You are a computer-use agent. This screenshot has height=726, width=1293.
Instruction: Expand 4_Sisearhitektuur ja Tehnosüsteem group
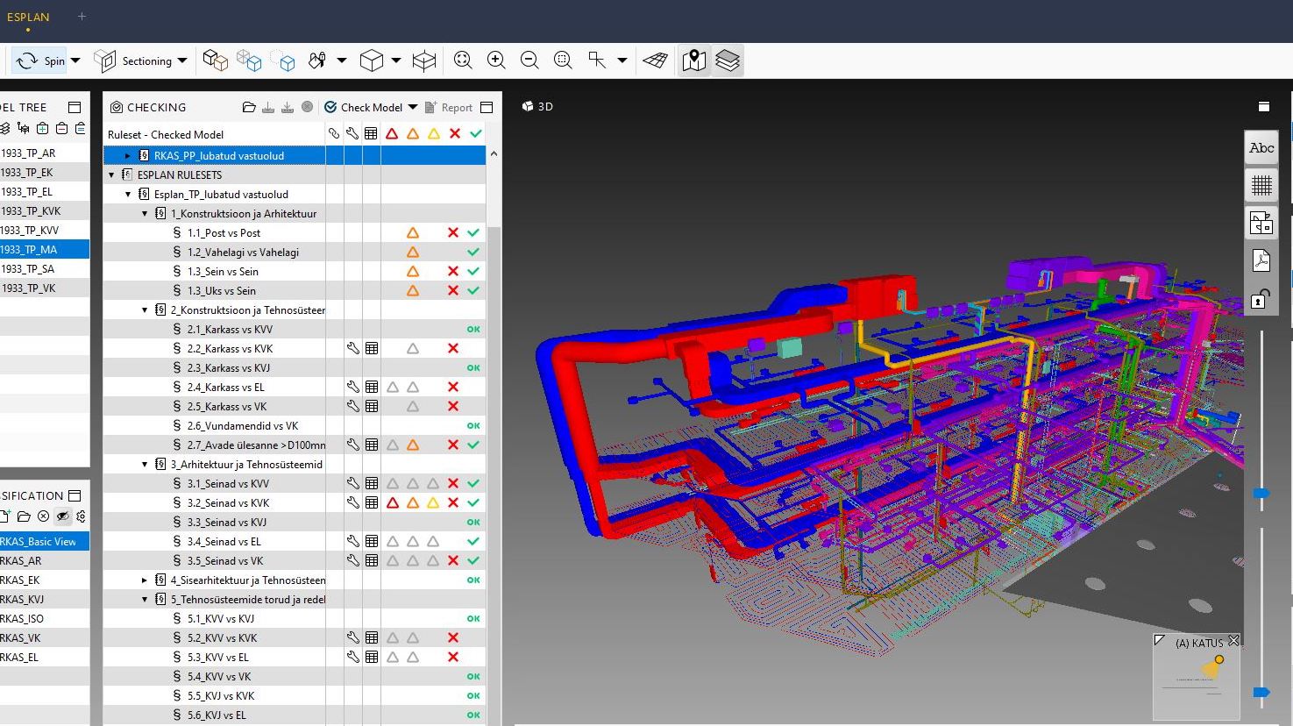pos(145,580)
